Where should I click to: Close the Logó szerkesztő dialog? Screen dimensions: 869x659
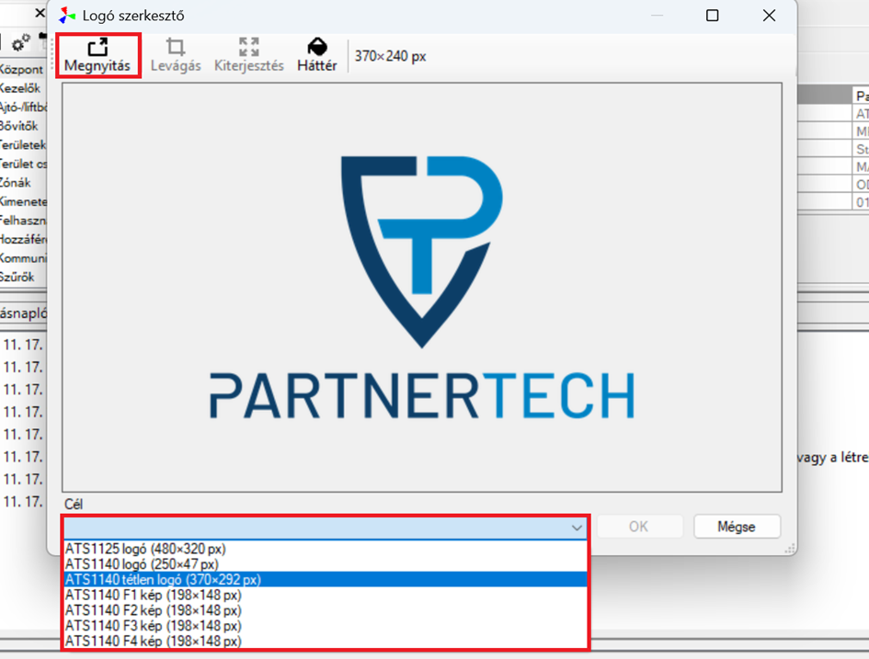click(x=769, y=16)
